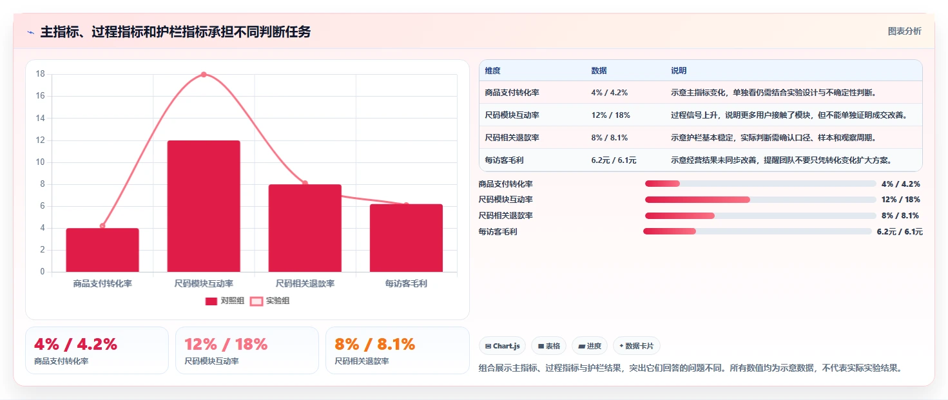Click the 尺码相关退款率 bar in chart
This screenshot has height=400, width=948.
point(305,228)
